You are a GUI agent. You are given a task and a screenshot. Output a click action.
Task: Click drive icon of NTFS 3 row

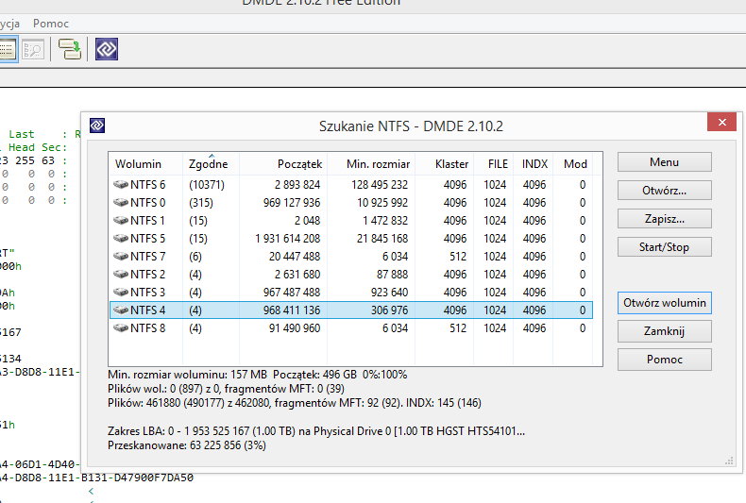(121, 292)
